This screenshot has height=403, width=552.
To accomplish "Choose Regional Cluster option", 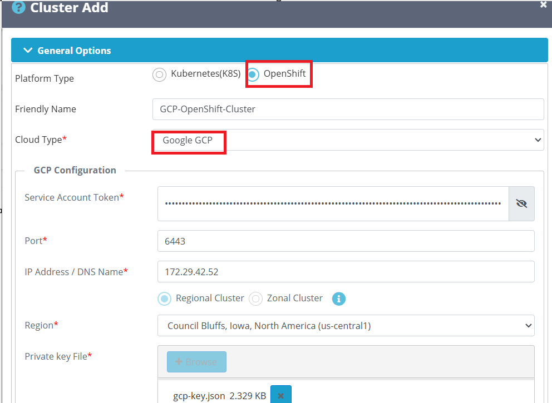I will 164,299.
